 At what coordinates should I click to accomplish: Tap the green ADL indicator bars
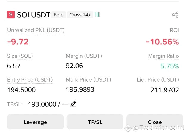click(98, 14)
